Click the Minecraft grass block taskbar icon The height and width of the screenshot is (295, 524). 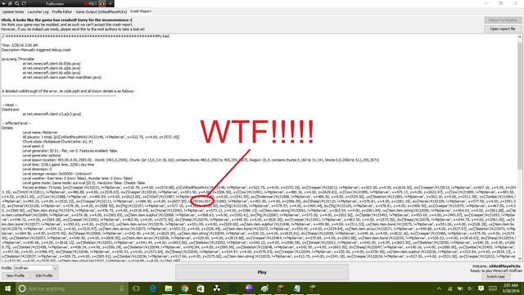(313, 288)
